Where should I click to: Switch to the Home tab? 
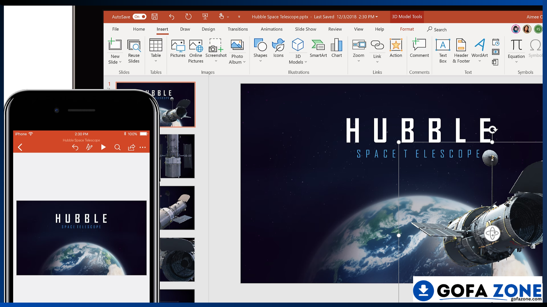pyautogui.click(x=139, y=29)
